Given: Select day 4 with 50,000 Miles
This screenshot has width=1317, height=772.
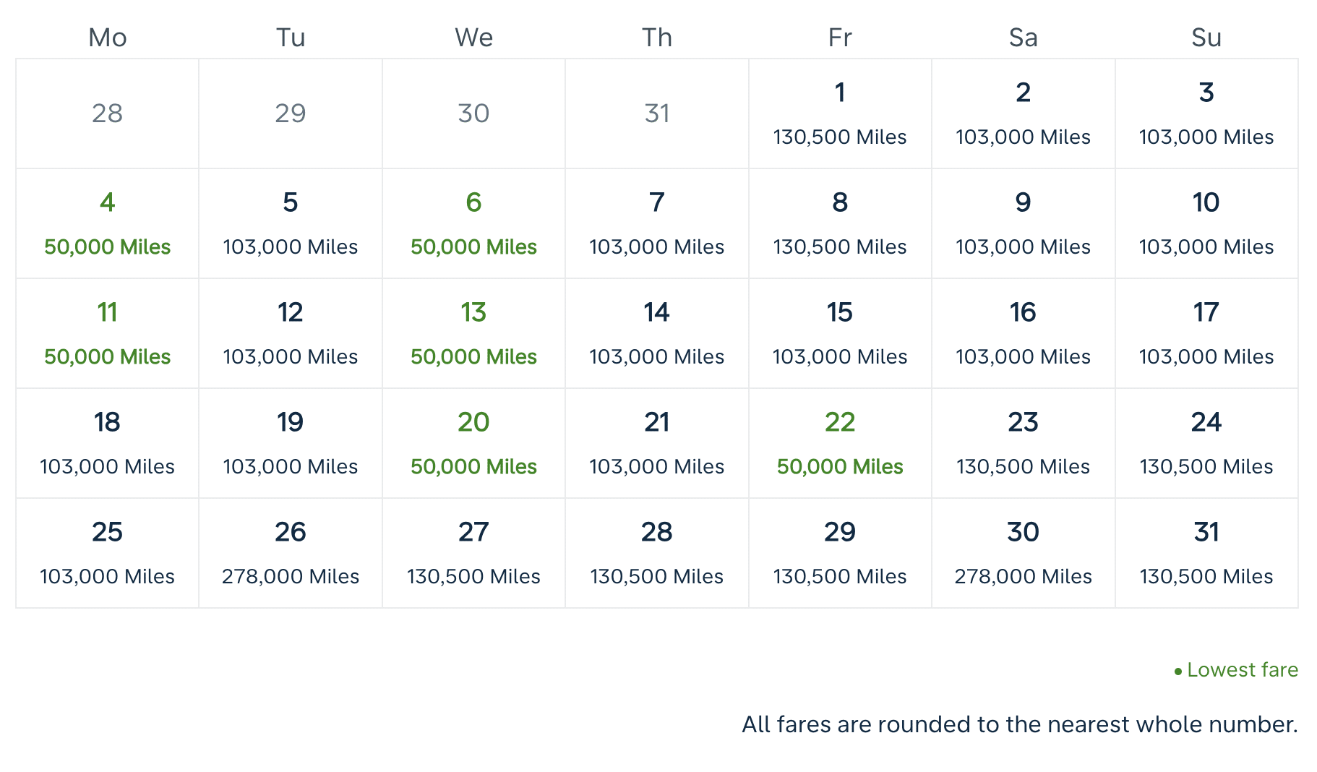Looking at the screenshot, I should point(107,223).
